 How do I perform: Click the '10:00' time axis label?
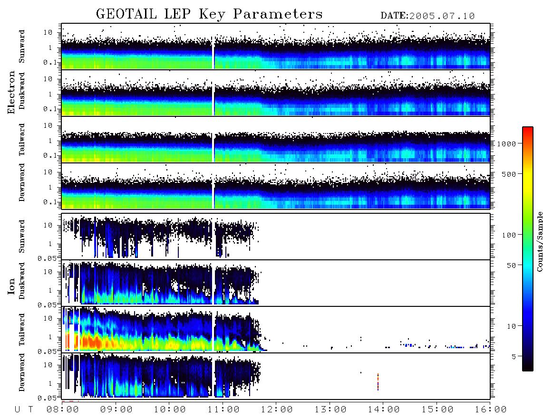coord(170,409)
